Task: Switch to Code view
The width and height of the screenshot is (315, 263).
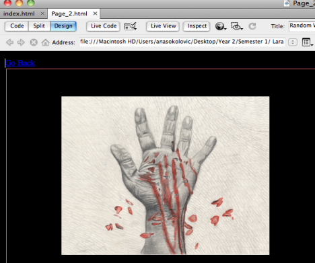Action: [x=17, y=26]
